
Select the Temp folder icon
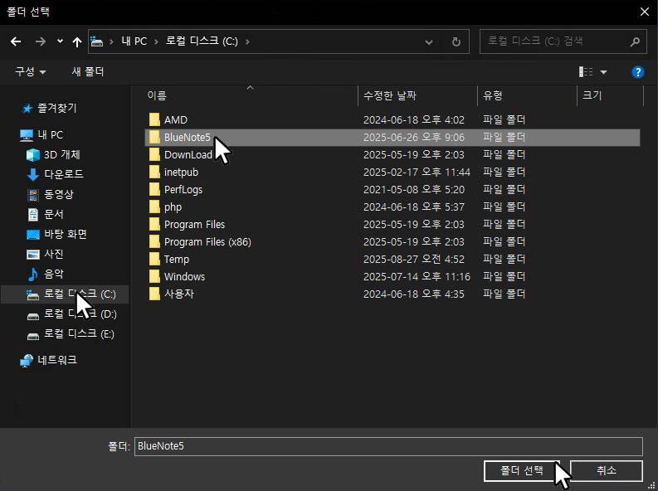(x=154, y=259)
